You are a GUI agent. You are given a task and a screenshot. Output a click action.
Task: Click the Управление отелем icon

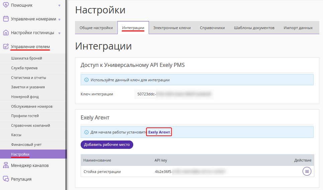pos(6,46)
